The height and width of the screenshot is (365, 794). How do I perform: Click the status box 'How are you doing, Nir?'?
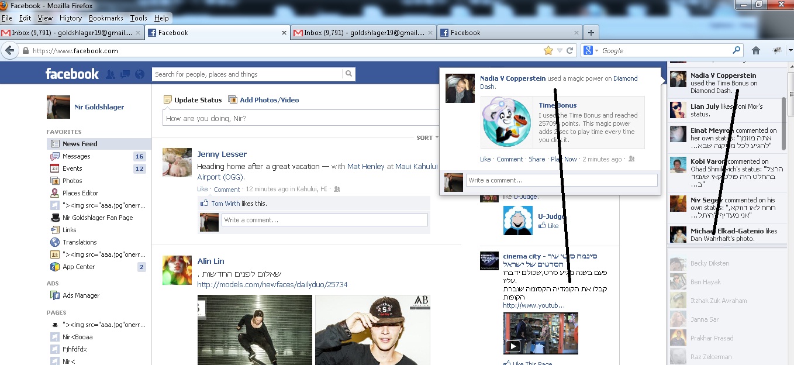pyautogui.click(x=300, y=118)
